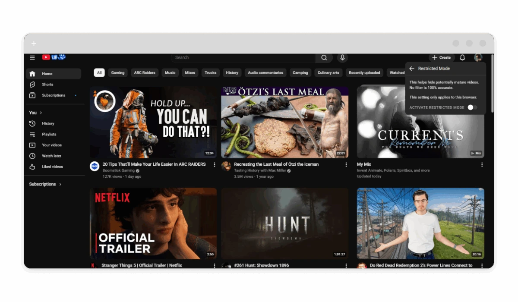Click the search magnifier button
This screenshot has width=518, height=302.
[324, 57]
